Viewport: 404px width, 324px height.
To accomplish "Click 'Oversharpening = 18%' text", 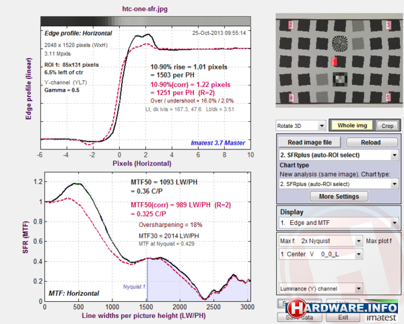I will (x=170, y=225).
